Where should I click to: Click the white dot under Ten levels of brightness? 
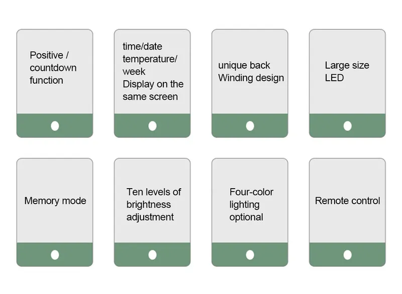click(x=152, y=255)
